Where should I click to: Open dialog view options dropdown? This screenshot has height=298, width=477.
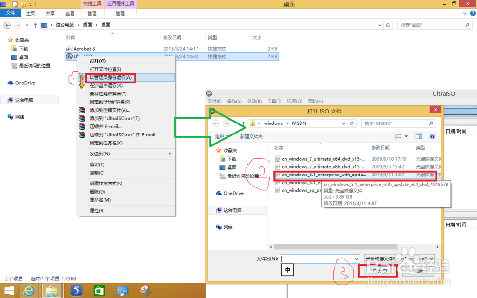tap(406, 136)
